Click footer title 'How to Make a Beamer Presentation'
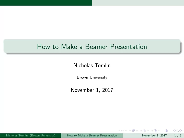184x138 pixels. (92, 135)
